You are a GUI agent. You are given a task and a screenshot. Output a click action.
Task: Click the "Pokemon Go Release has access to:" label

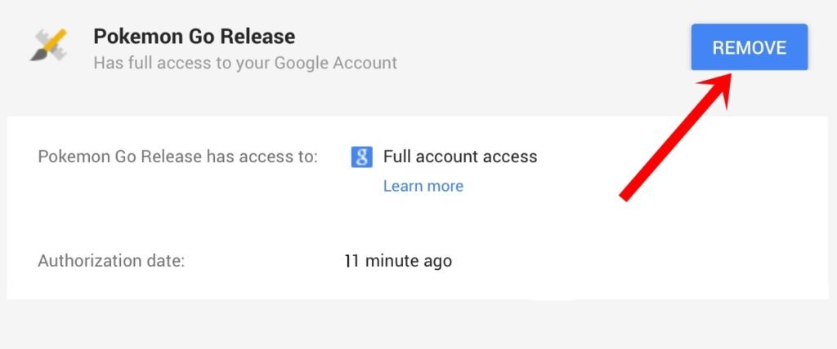pos(177,157)
